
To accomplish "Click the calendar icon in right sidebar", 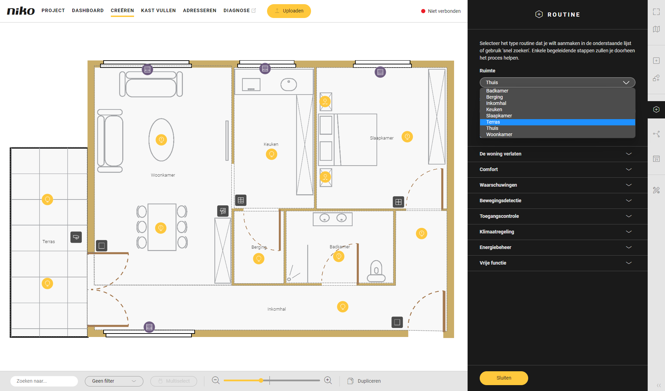I will tap(656, 159).
